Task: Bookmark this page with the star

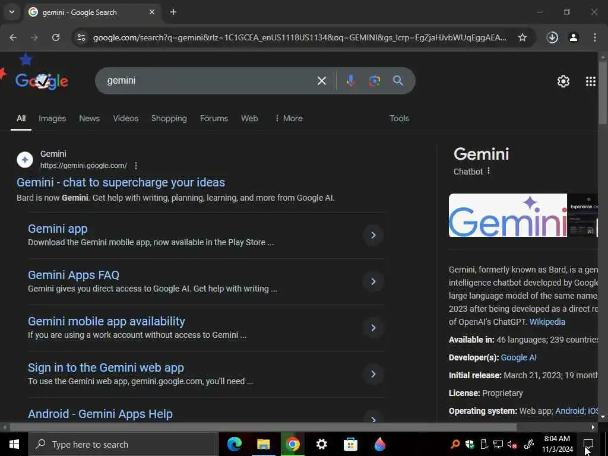Action: coord(522,37)
